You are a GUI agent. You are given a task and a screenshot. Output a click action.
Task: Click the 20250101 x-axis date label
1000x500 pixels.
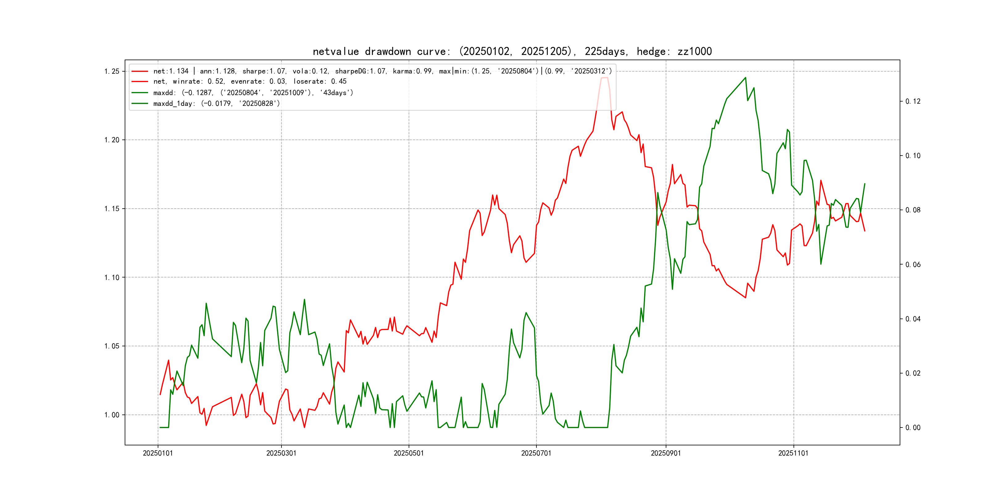[158, 453]
